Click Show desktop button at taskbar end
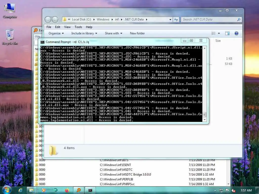The width and height of the screenshot is (259, 194). [257, 190]
